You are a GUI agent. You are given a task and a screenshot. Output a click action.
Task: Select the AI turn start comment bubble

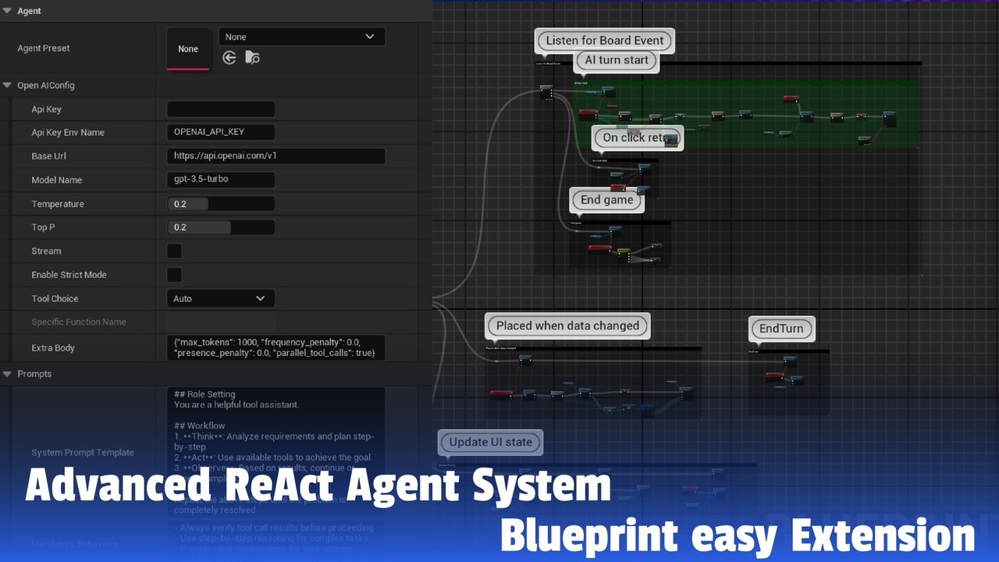(617, 60)
